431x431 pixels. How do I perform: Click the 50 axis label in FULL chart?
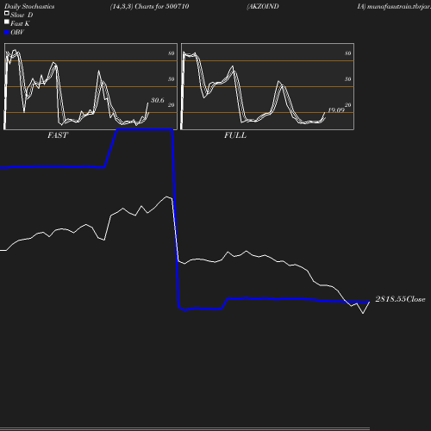348,79
